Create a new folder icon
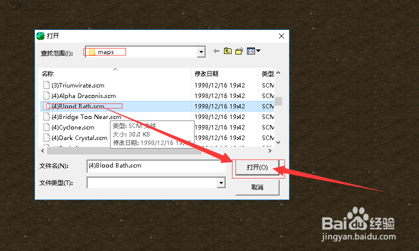 tap(239, 51)
